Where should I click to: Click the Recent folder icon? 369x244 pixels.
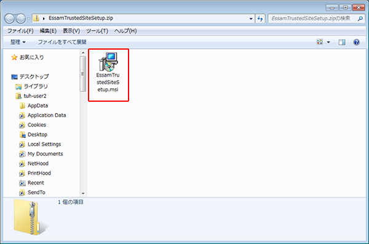click(22, 183)
